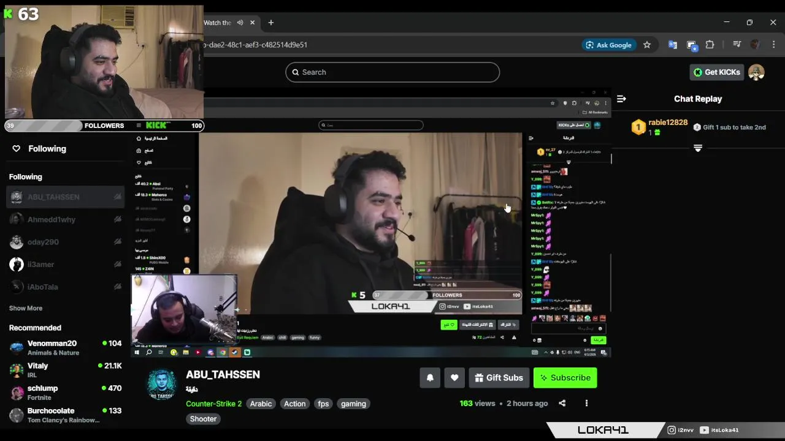Open Vitaly recommended IRL channel
Screen dimensions: 785x441
(65, 370)
